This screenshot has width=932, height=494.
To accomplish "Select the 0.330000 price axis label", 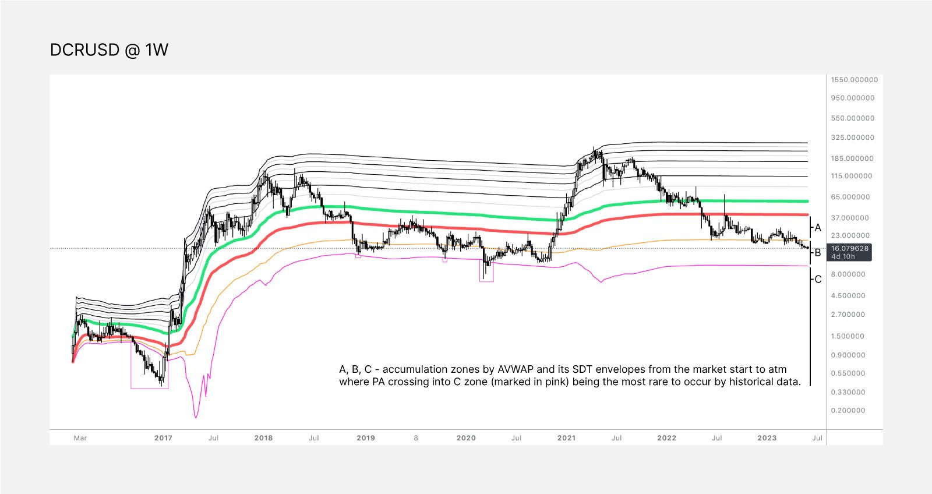I will click(848, 392).
